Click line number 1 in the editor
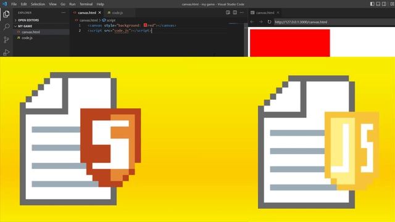The width and height of the screenshot is (395, 222). [80, 25]
